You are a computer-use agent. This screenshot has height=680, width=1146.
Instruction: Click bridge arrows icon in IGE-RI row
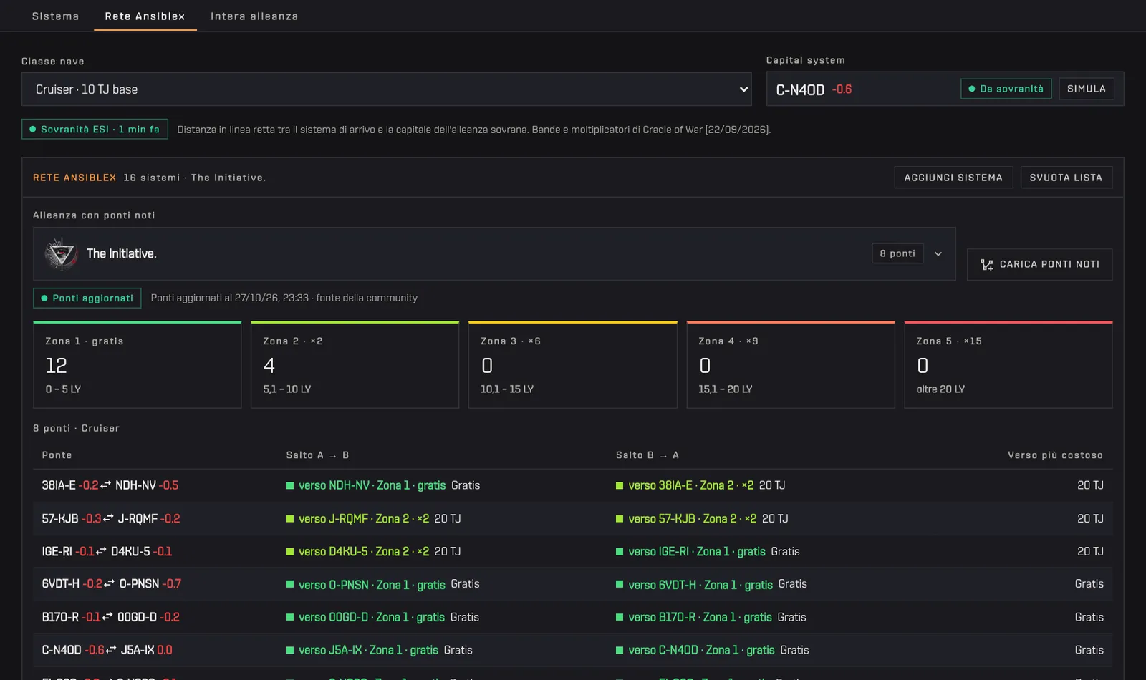pos(101,551)
